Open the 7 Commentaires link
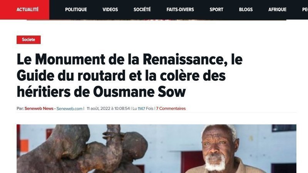Screen dimensions: 308x173 tap(171, 108)
